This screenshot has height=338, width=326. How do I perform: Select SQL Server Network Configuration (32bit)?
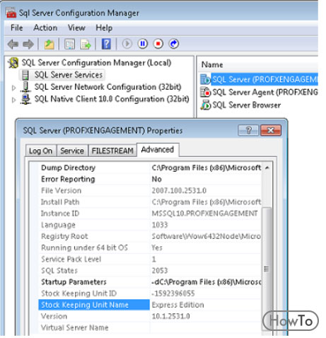coord(108,87)
